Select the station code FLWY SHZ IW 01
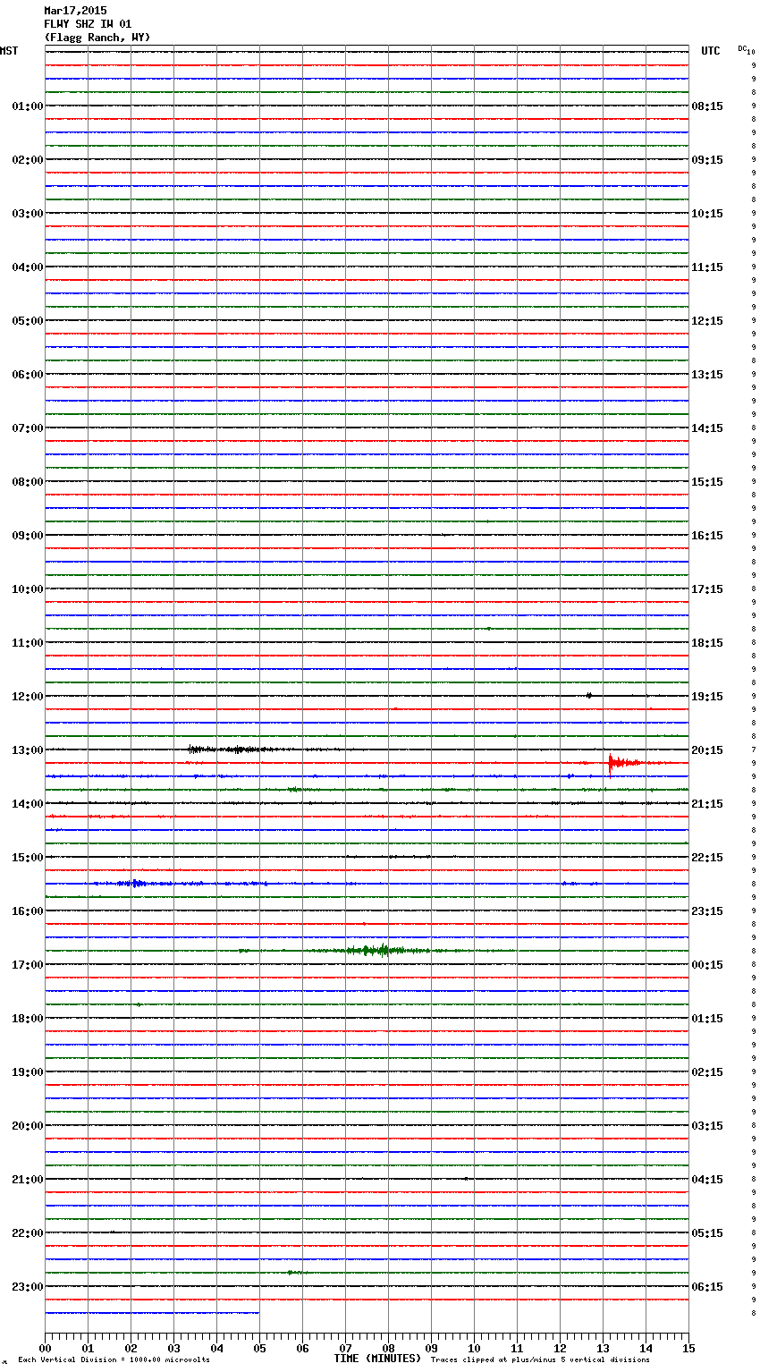Screen dimensions: 760x1372 88,24
